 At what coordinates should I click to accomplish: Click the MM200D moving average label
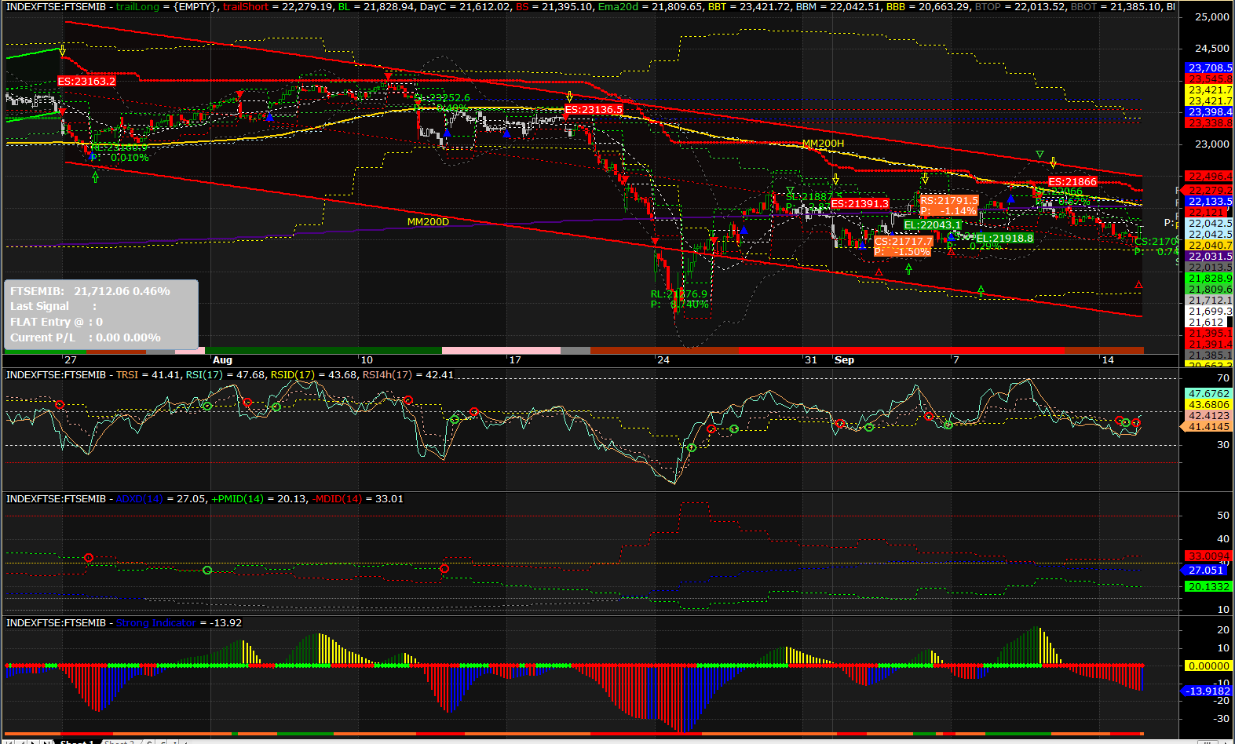pyautogui.click(x=428, y=222)
